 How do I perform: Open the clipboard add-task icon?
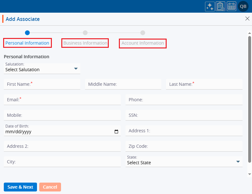pyautogui.click(x=220, y=7)
